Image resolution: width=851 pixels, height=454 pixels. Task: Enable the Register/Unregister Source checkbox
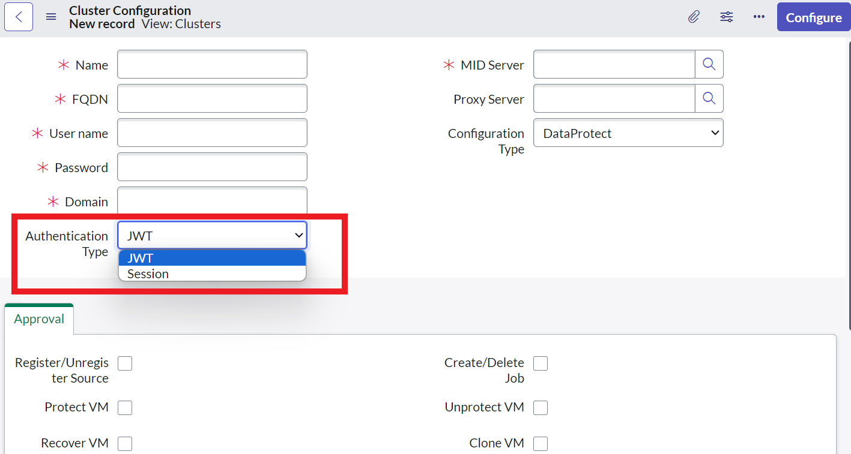125,363
